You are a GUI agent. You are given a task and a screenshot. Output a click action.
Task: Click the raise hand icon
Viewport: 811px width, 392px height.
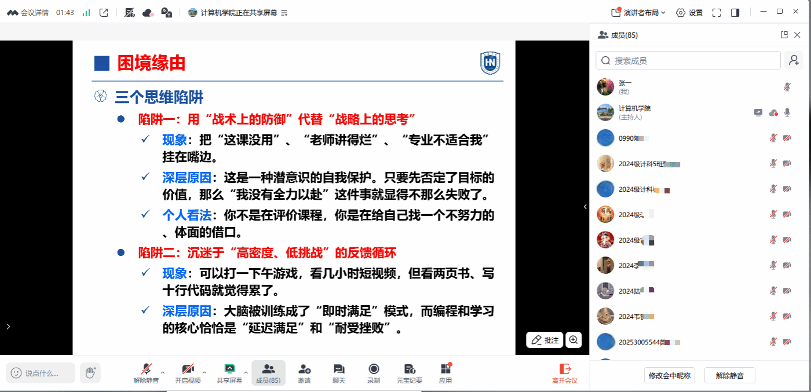(x=90, y=373)
